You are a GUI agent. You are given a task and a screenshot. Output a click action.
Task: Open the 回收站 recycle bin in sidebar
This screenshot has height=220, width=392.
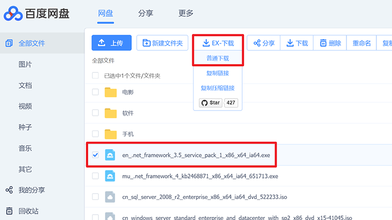pyautogui.click(x=28, y=211)
